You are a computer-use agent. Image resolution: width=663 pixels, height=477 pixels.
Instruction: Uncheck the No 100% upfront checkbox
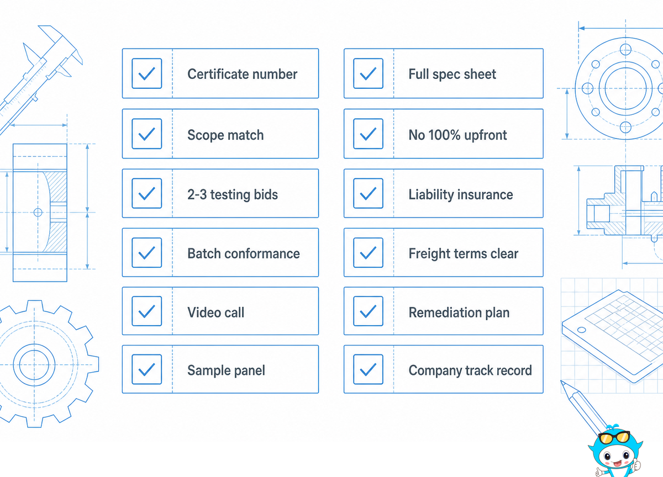[368, 134]
